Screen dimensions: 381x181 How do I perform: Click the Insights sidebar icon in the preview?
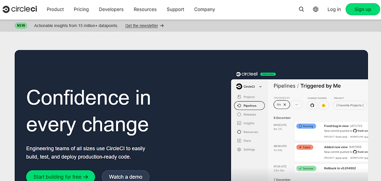239,123
